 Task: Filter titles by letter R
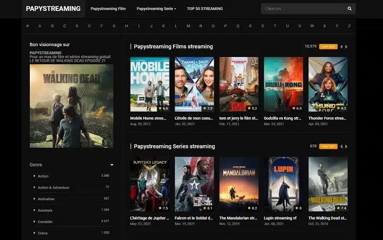tap(250, 26)
